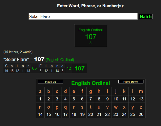Click the English Ordinal 107 result box
Image resolution: width=161 pixels, height=126 pixels.
pyautogui.click(x=91, y=36)
